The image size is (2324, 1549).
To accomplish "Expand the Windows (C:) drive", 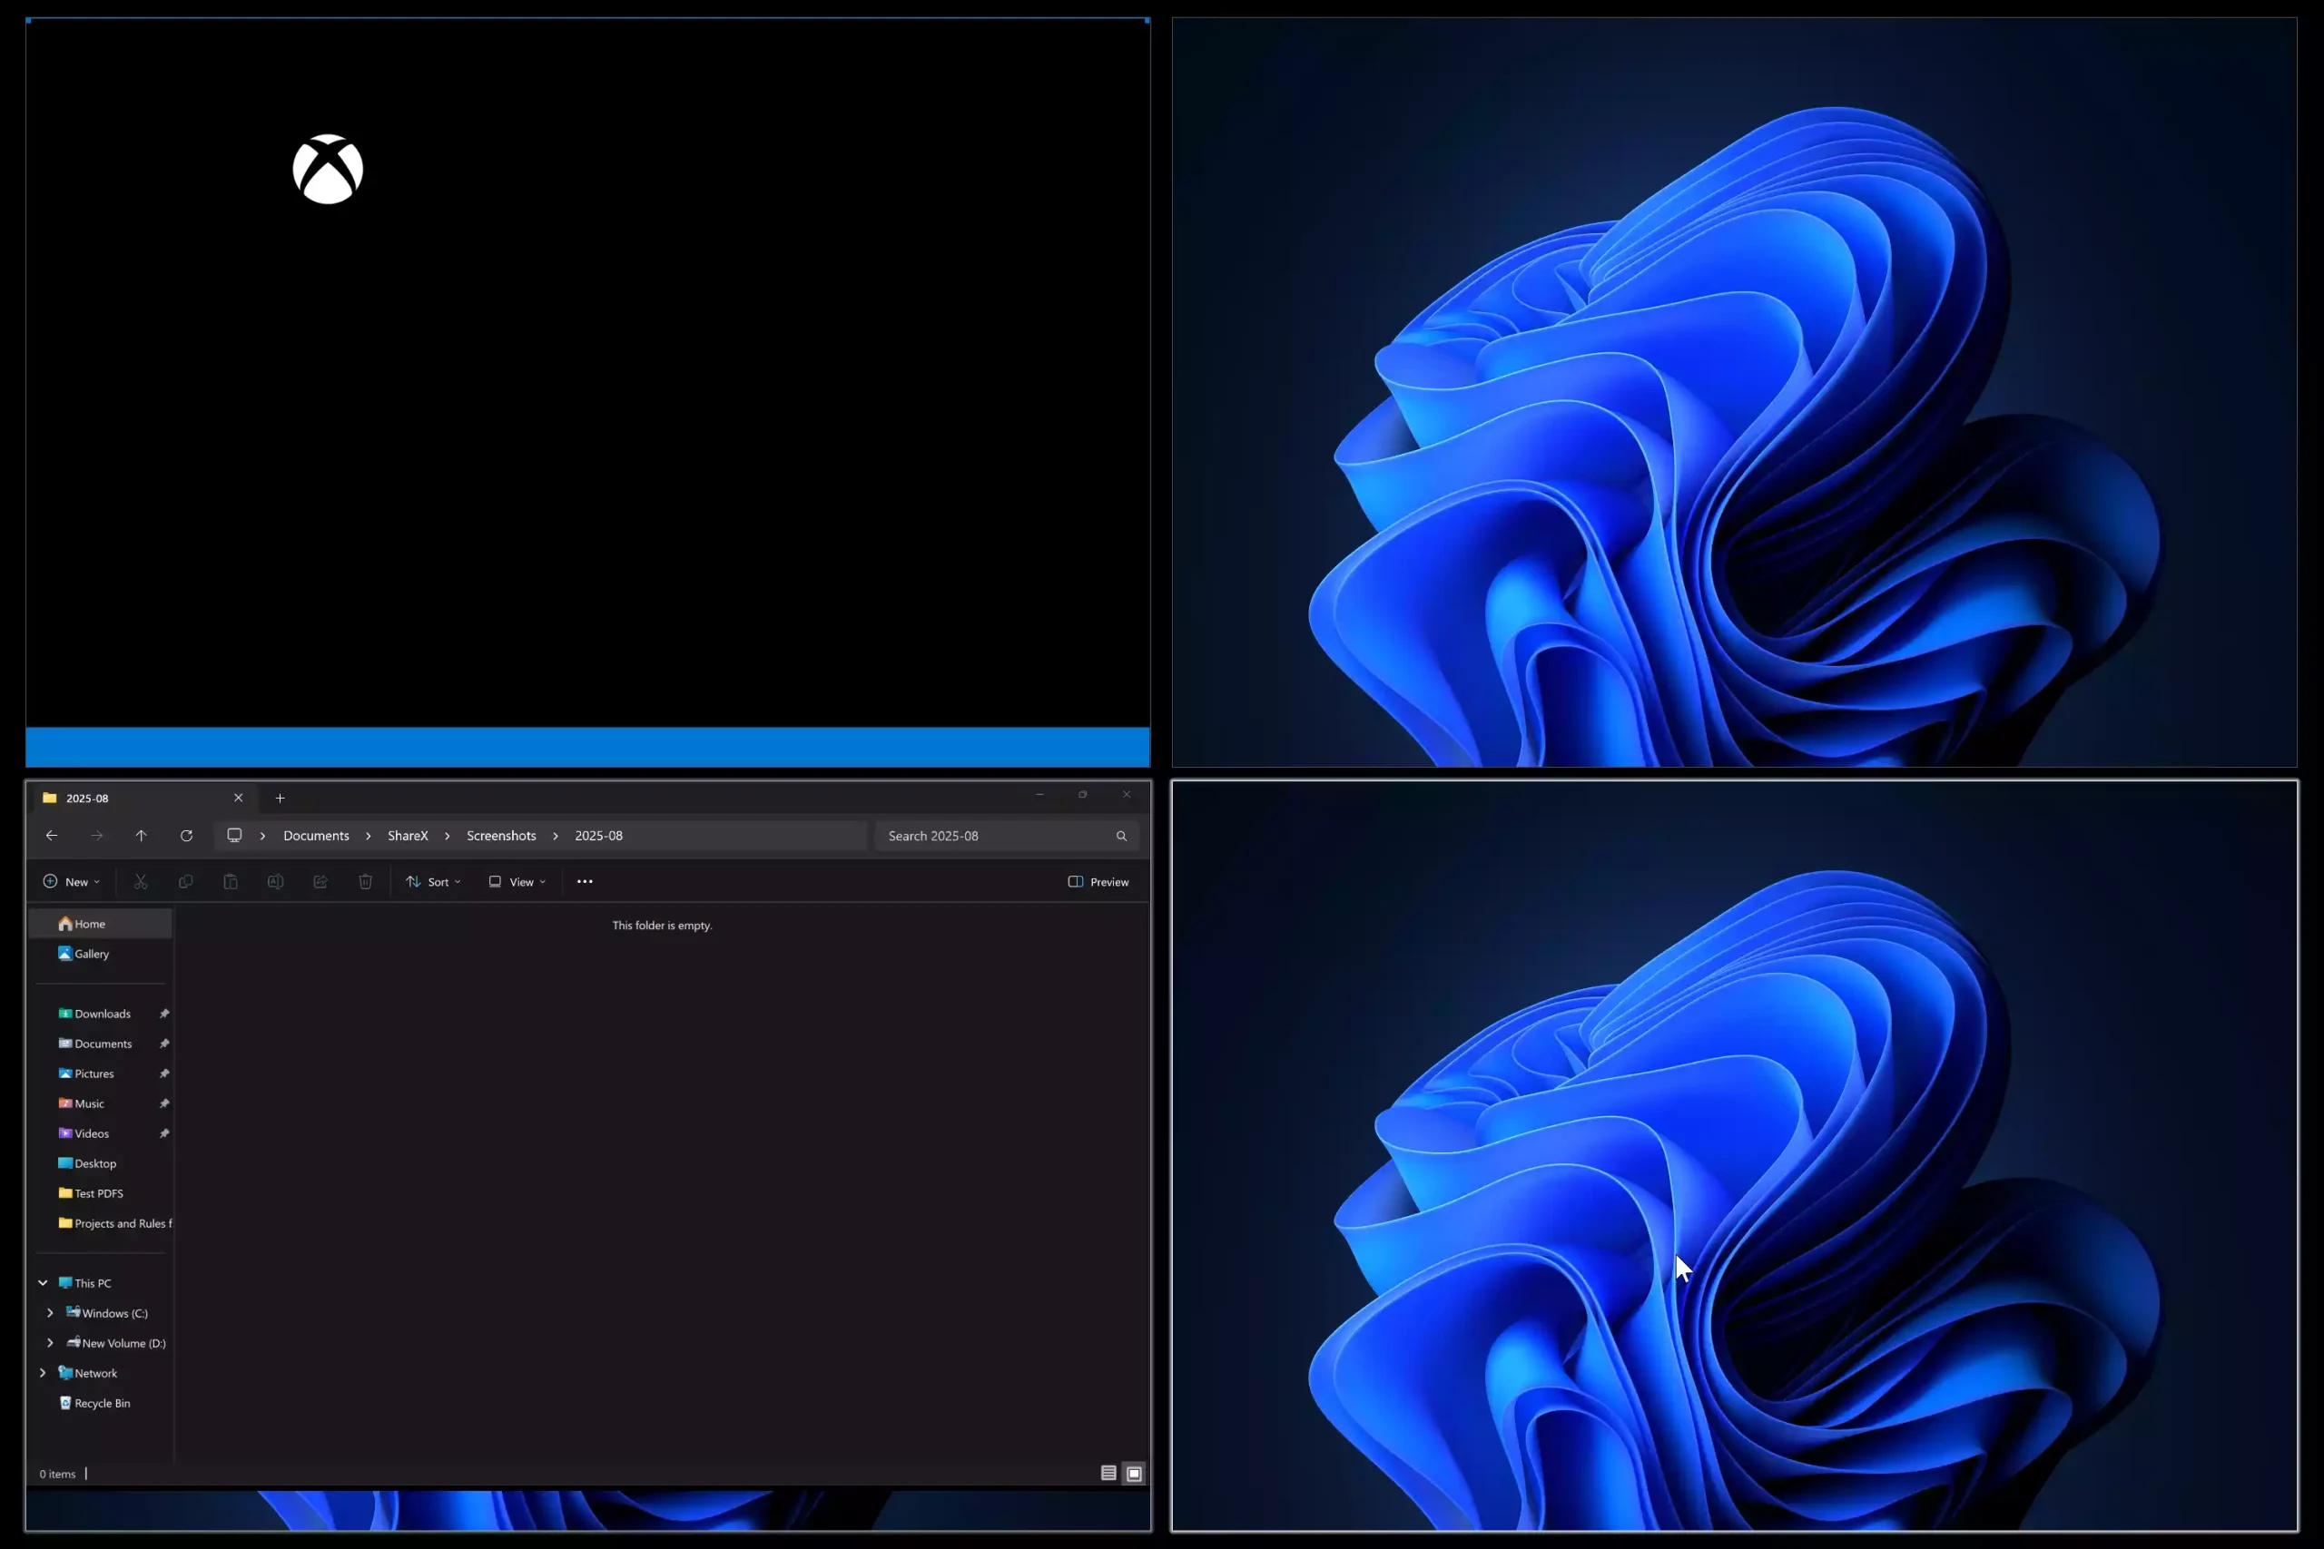I will [51, 1313].
